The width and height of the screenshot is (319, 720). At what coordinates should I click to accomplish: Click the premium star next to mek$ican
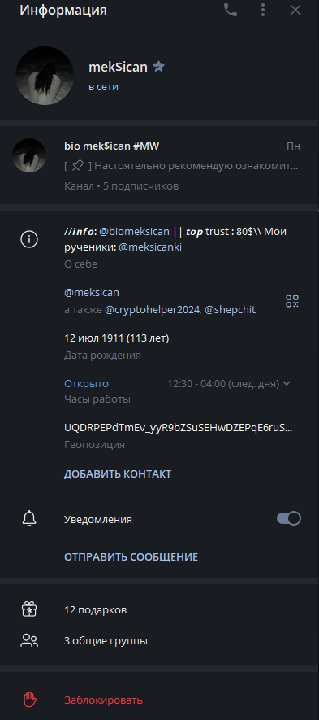(x=158, y=67)
